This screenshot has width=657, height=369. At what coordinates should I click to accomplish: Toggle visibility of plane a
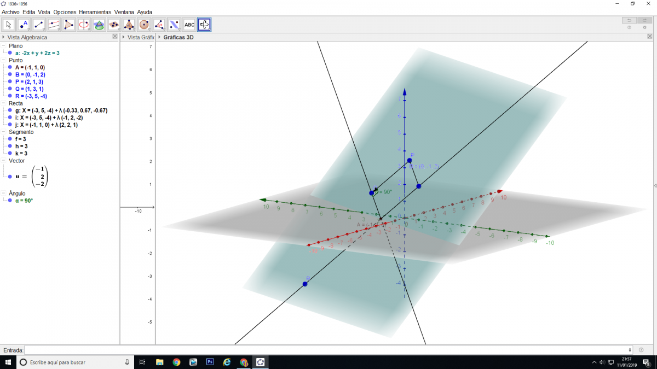[10, 54]
